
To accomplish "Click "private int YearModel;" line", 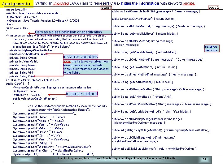I will tap(24, 62).
